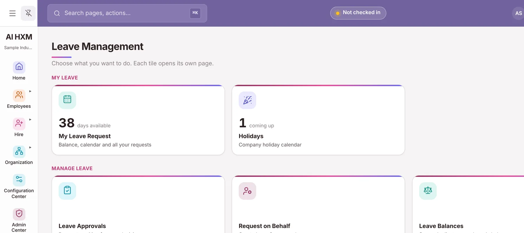Expand the Hire submenu arrow
The image size is (524, 233).
pos(30,119)
